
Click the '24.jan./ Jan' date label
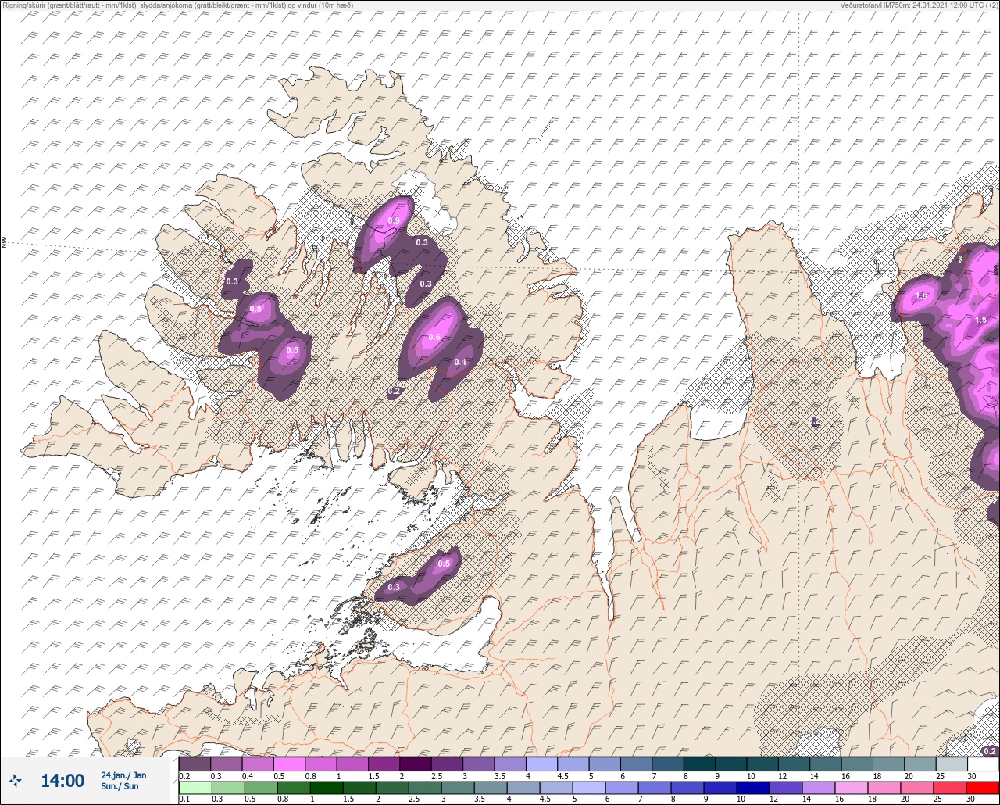123,775
